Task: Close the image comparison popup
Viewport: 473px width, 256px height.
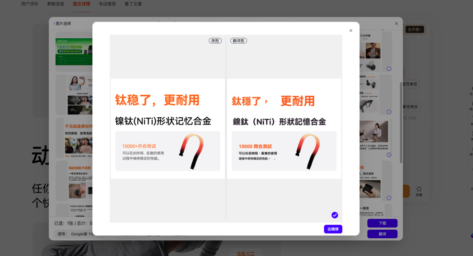Action: click(x=350, y=31)
